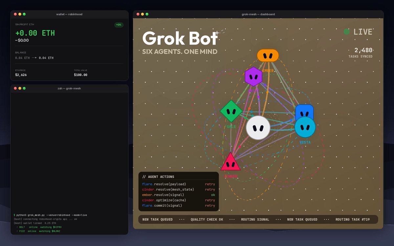Click the "wallet — robinhood" window title
This screenshot has height=246, width=394.
click(69, 14)
